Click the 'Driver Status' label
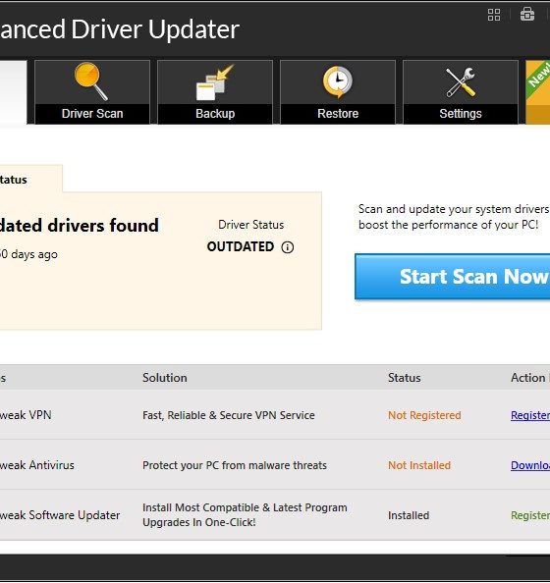The height and width of the screenshot is (583, 550). click(250, 225)
